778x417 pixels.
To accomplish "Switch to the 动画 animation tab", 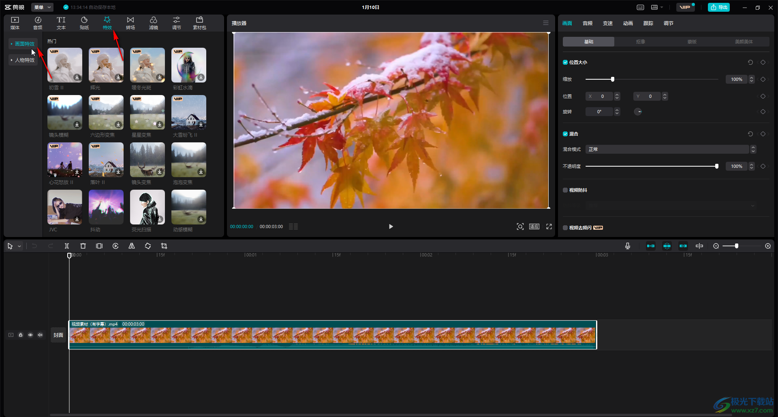I will (628, 23).
